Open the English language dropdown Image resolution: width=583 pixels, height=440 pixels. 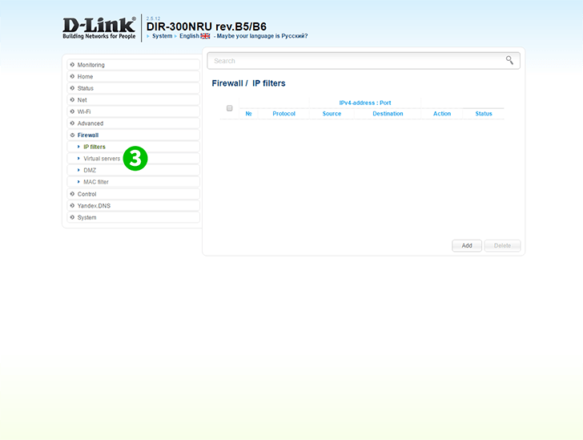pos(189,36)
